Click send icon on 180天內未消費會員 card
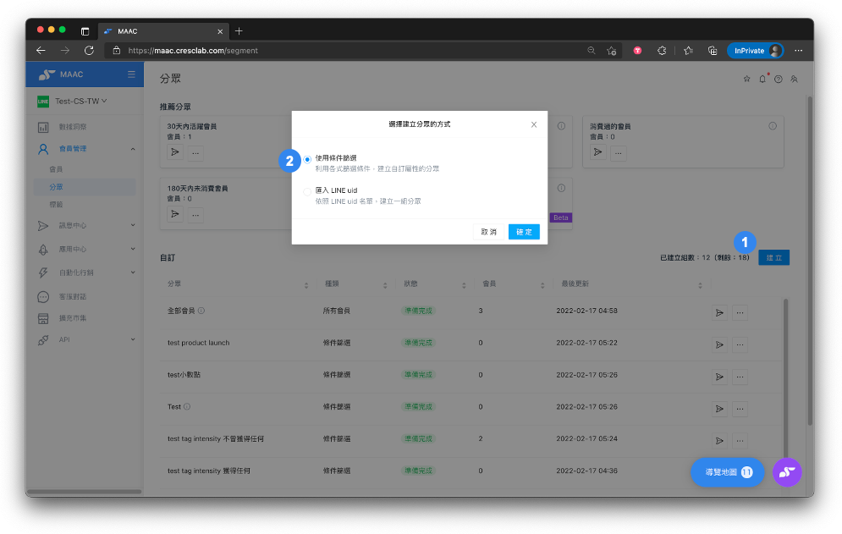The height and width of the screenshot is (534, 842). (x=175, y=214)
